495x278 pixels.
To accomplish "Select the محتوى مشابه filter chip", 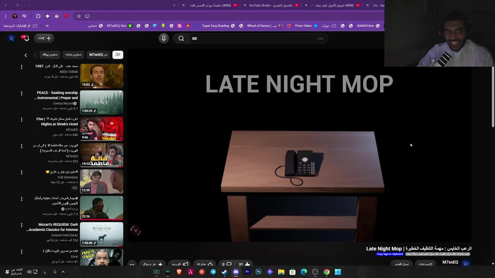I will click(x=73, y=54).
